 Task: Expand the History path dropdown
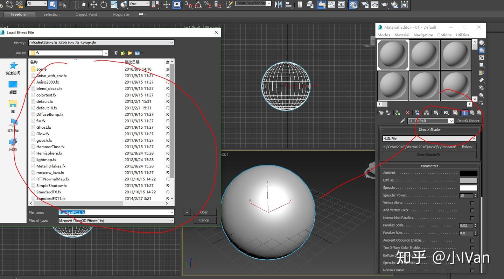tap(171, 43)
